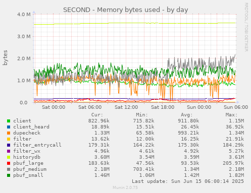Screen dimensions: 251x193
Task: Select the 'client' legend label
Action: [x=22, y=121]
